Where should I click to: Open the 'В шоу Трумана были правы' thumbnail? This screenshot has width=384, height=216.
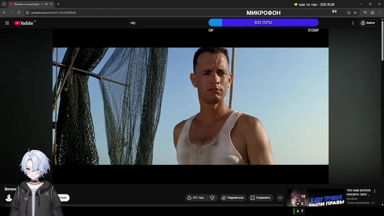tap(316, 197)
